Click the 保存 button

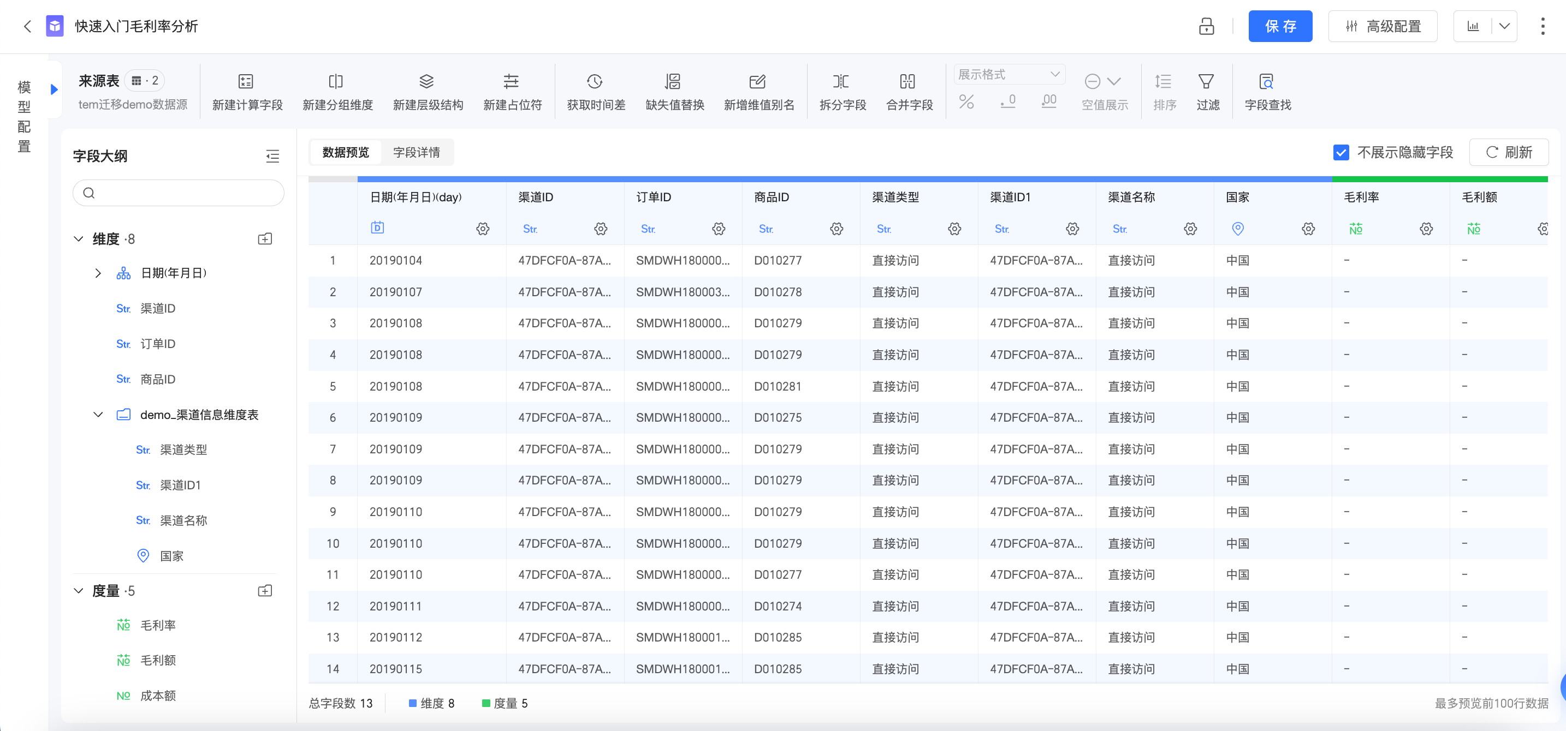coord(1280,26)
